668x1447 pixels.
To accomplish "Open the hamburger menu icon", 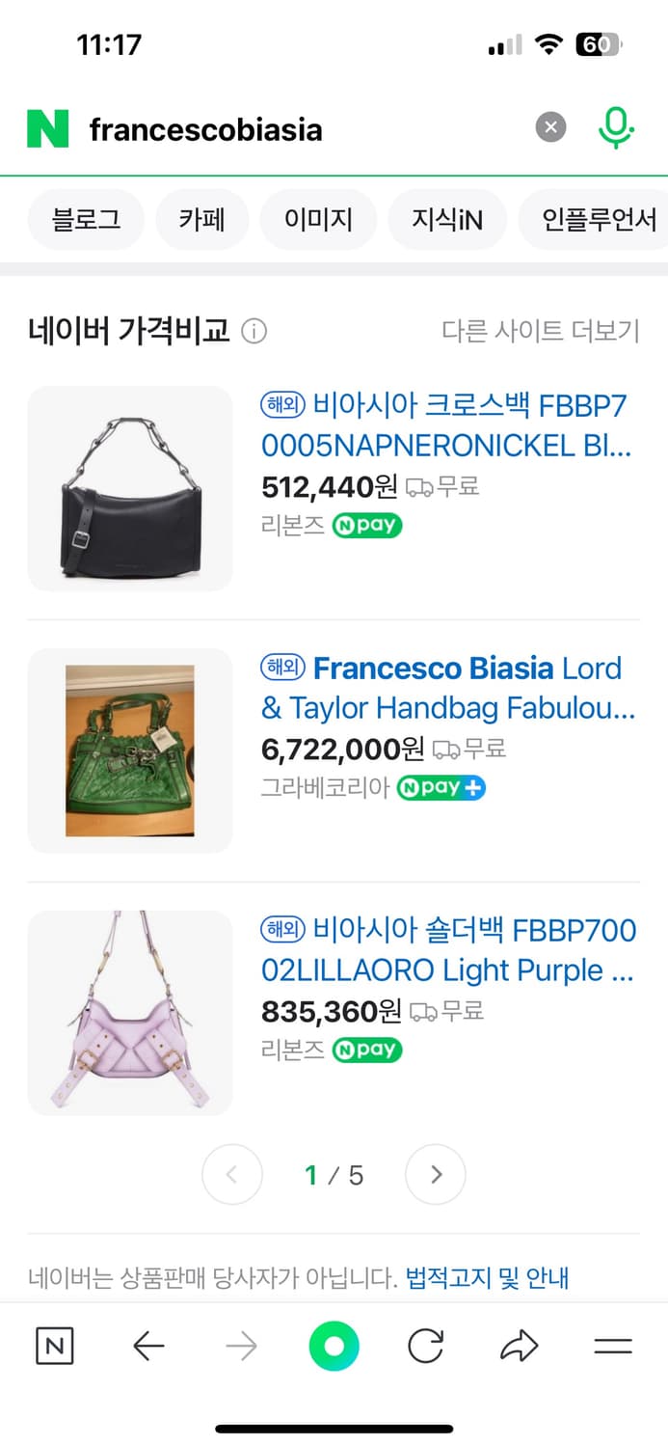I will 612,1346.
